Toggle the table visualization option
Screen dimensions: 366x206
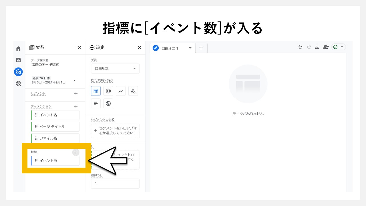96,91
